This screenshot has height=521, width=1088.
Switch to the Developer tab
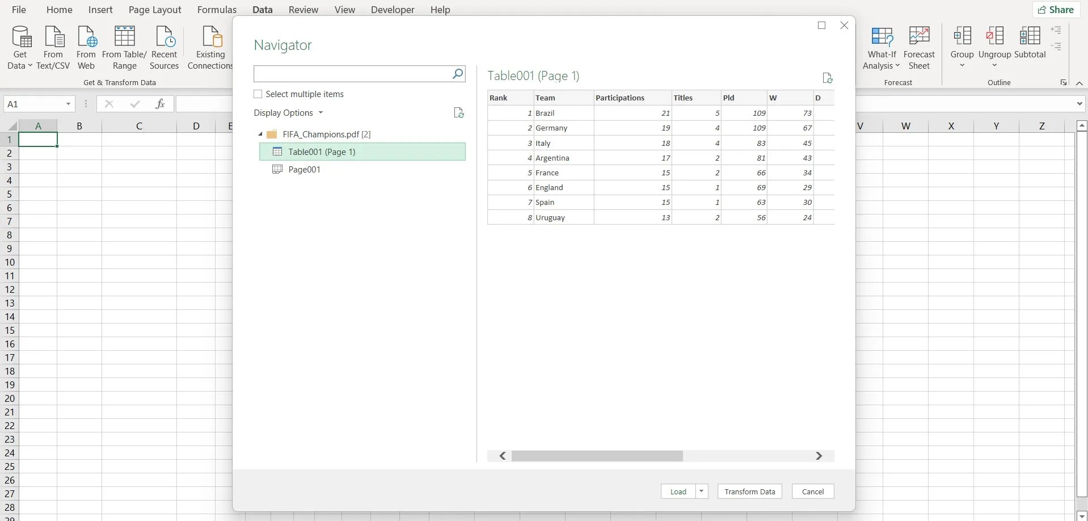pos(393,10)
